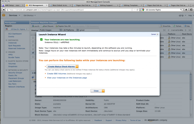The height and width of the screenshot is (124, 194).
Task: Open the All Platforms filter dropdown
Action: pyautogui.click(x=71, y=30)
